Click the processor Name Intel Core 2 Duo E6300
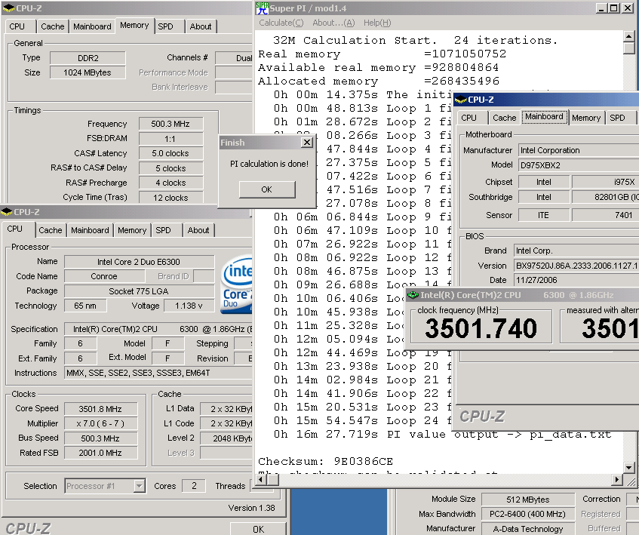 click(x=139, y=262)
